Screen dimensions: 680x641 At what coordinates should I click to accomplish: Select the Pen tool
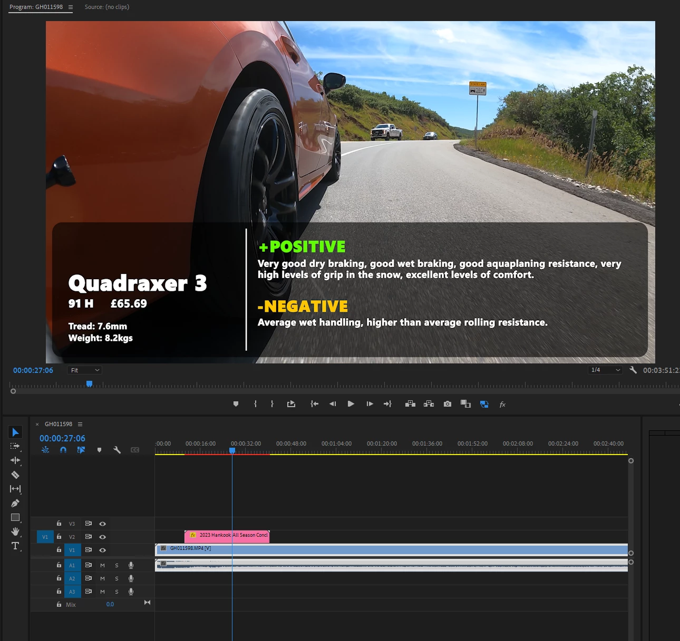pos(15,503)
